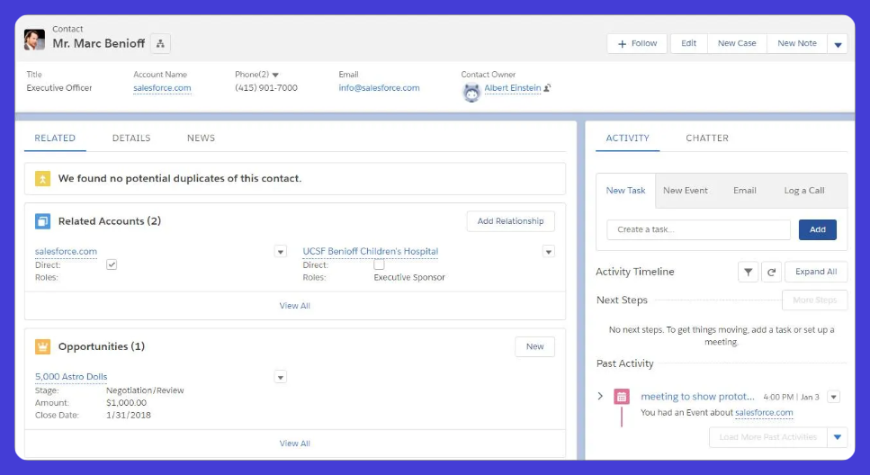Image resolution: width=870 pixels, height=475 pixels.
Task: Open the meeting to show protot... link
Action: [697, 397]
